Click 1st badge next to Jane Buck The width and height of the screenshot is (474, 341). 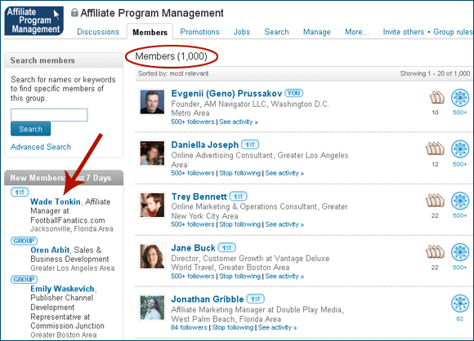click(x=226, y=247)
